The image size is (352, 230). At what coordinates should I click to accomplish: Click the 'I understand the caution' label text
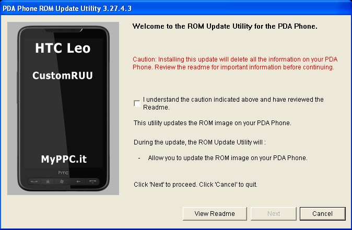tap(233, 103)
